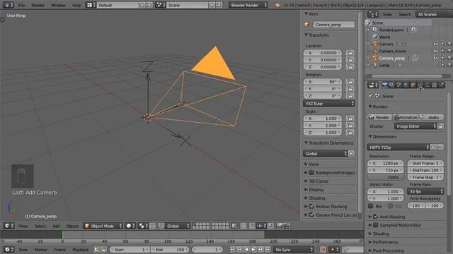The image size is (453, 254).
Task: Select the Object Data properties tab icon
Action: pyautogui.click(x=428, y=85)
